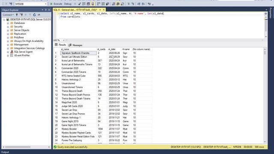Comment out the selected lines

[x=128, y=4]
